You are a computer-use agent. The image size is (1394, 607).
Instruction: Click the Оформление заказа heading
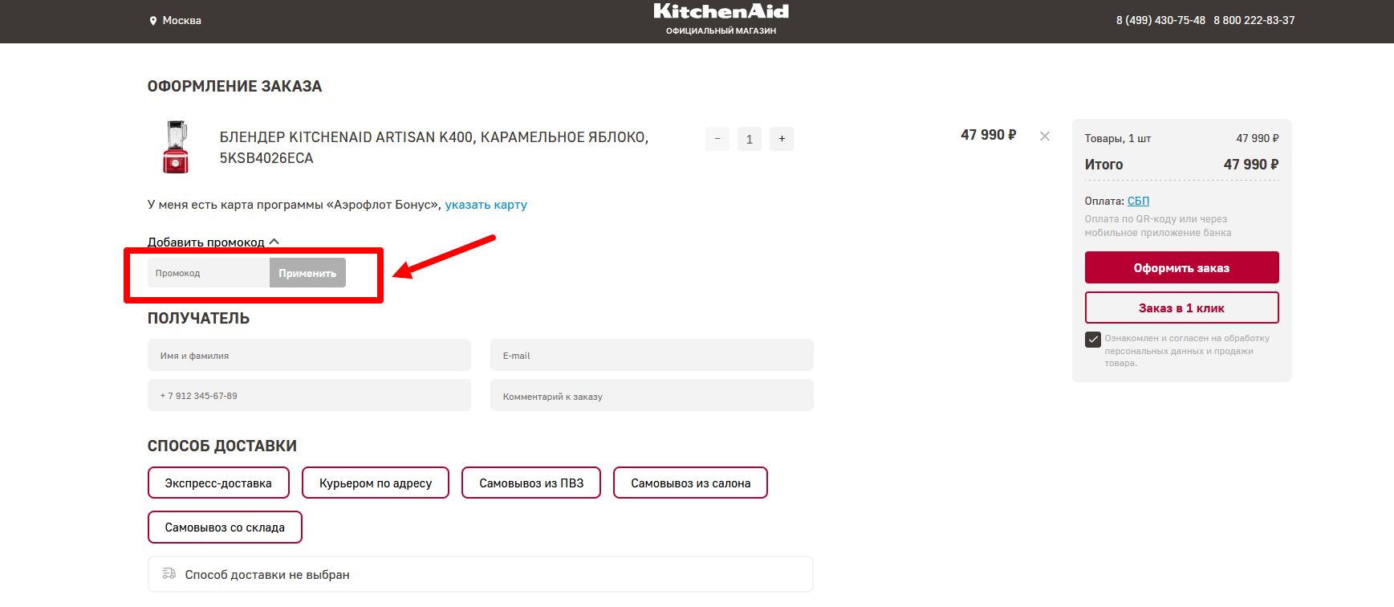(234, 86)
